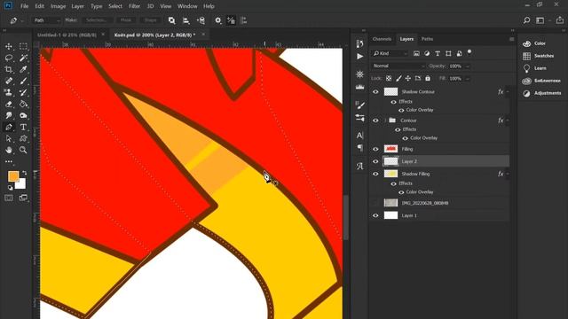
Task: Select the Rectangular Marquee tool
Action: [23, 46]
